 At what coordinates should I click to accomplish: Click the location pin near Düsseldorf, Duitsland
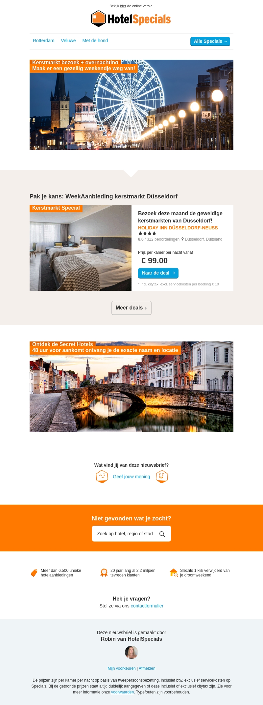coord(182,239)
